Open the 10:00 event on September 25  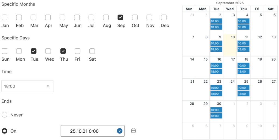click(243, 88)
